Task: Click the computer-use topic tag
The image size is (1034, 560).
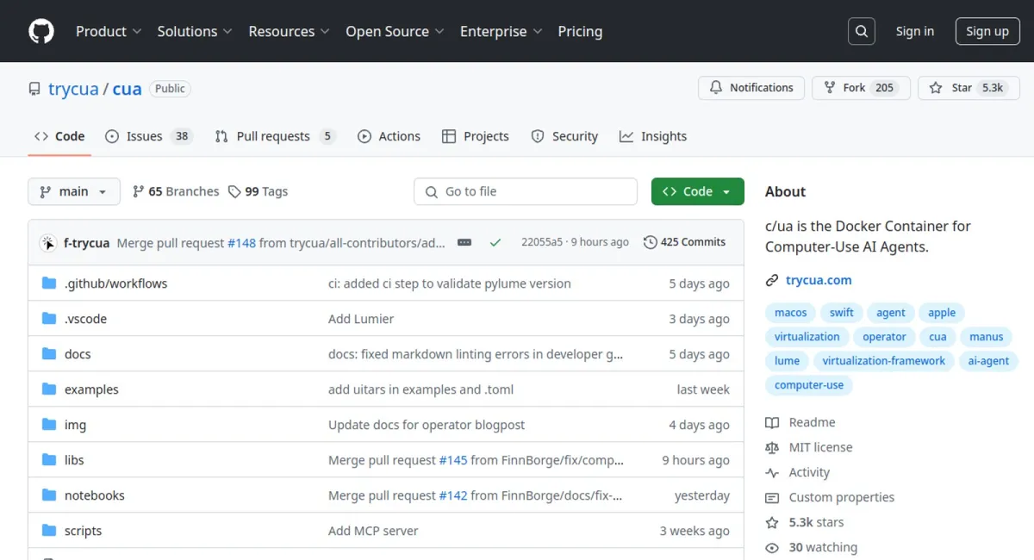Action: [x=809, y=385]
